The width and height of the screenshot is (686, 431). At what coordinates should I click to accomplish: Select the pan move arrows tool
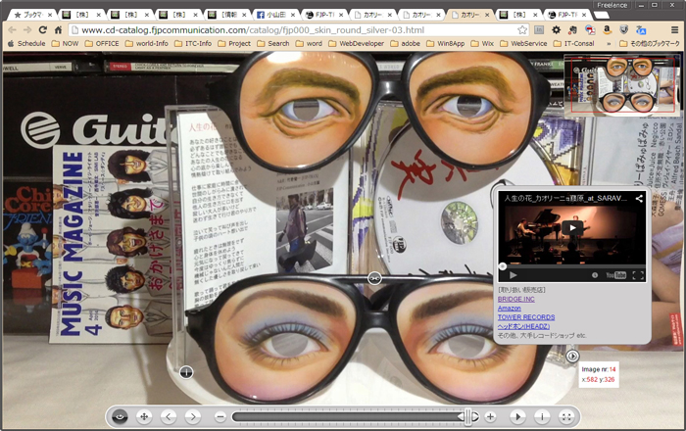click(x=144, y=417)
